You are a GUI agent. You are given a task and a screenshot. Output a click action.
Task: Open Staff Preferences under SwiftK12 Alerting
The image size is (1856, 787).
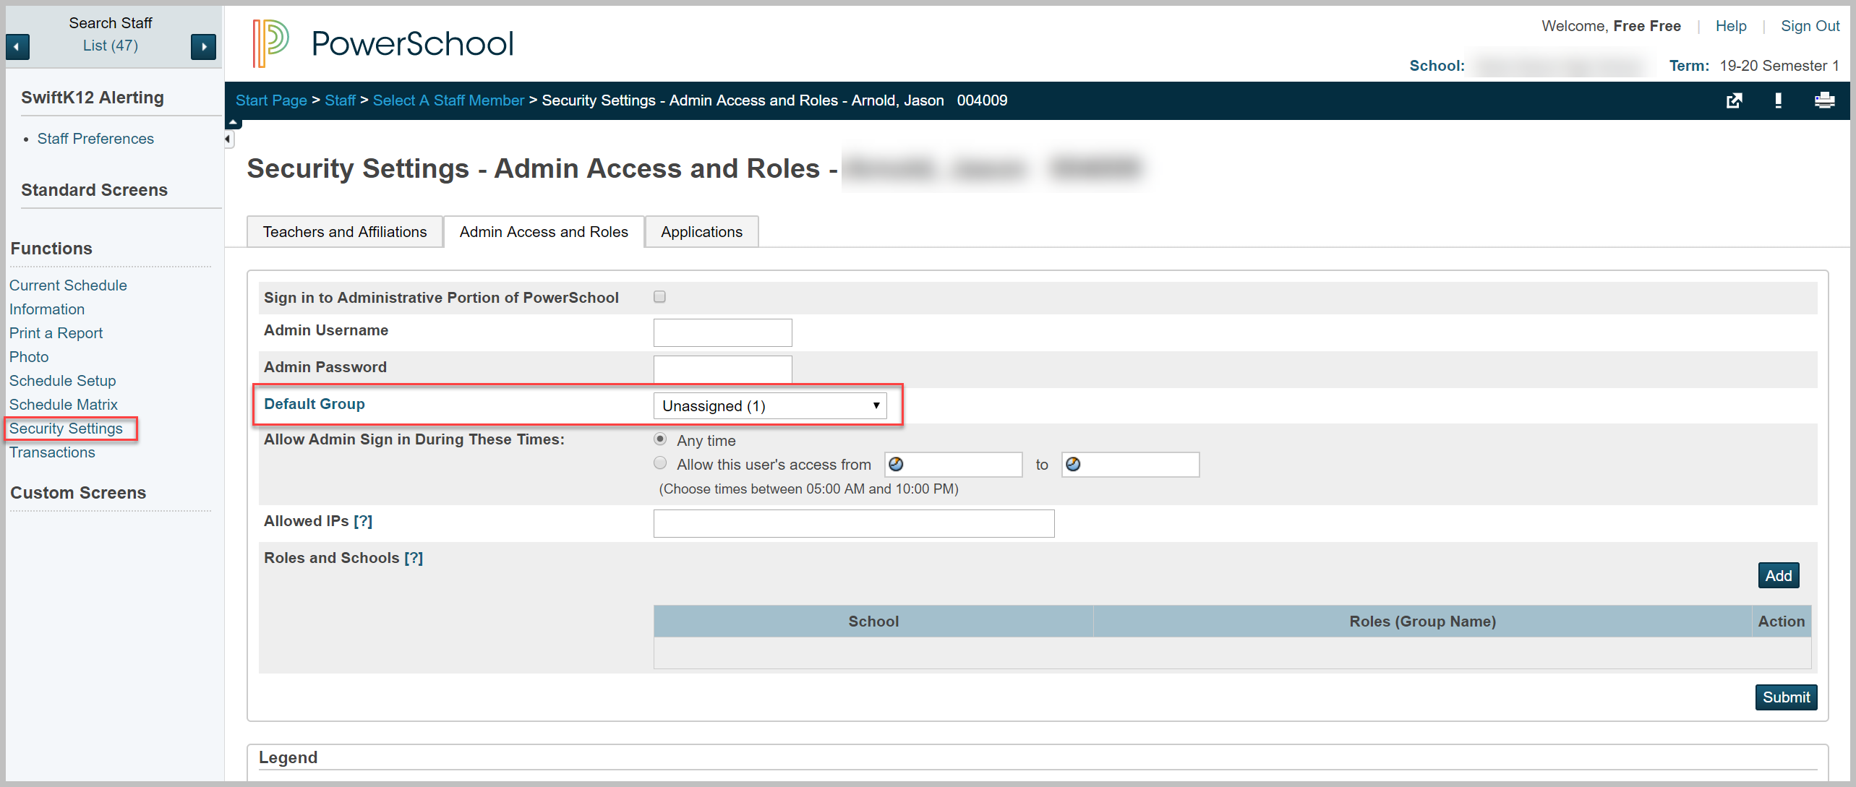[x=95, y=138]
